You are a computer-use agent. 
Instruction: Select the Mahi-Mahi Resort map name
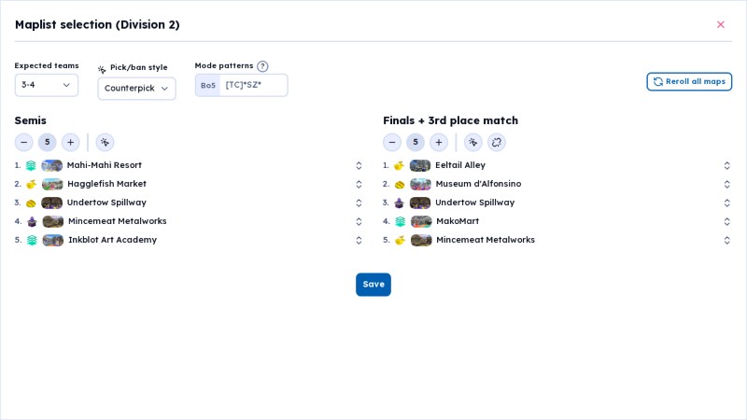pyautogui.click(x=105, y=165)
